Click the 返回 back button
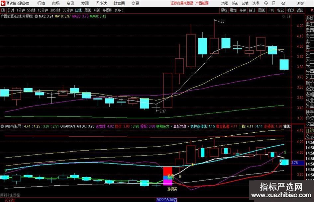Image resolution: width=314 pixels, height=202 pixels. 300,10
